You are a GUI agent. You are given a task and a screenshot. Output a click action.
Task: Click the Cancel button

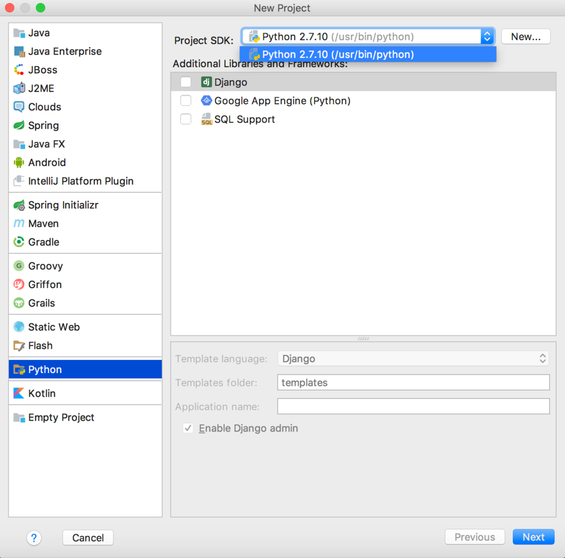point(88,538)
